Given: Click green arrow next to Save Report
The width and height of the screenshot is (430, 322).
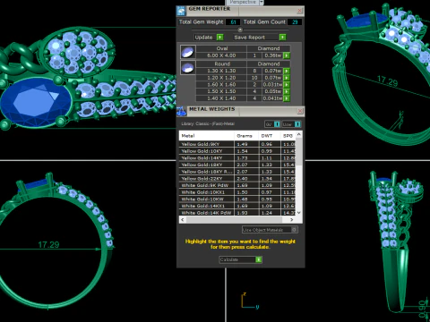Looking at the screenshot, I should coord(282,38).
